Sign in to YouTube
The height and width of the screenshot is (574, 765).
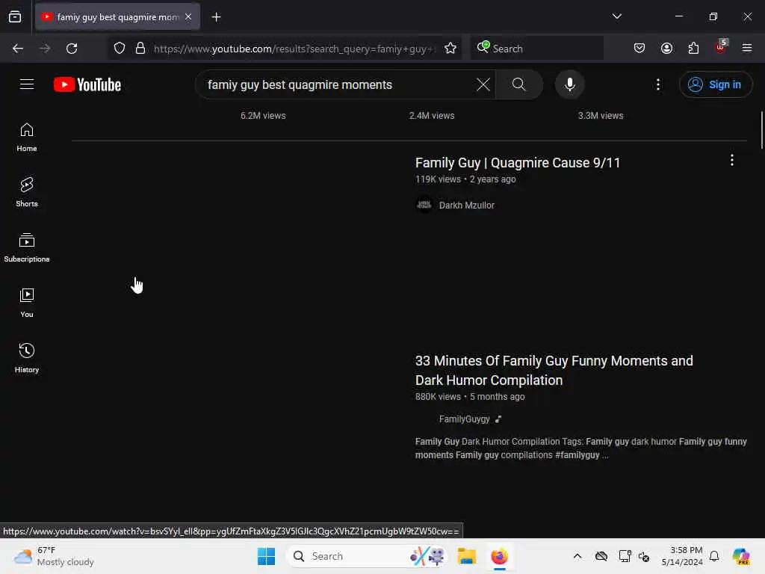pyautogui.click(x=715, y=84)
